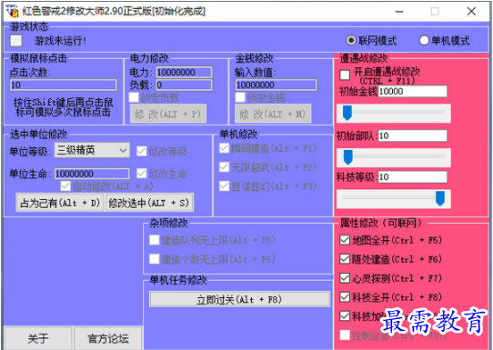Toggle 自动修改(ALT + A) checkbox
This screenshot has width=493, height=350.
[65, 186]
